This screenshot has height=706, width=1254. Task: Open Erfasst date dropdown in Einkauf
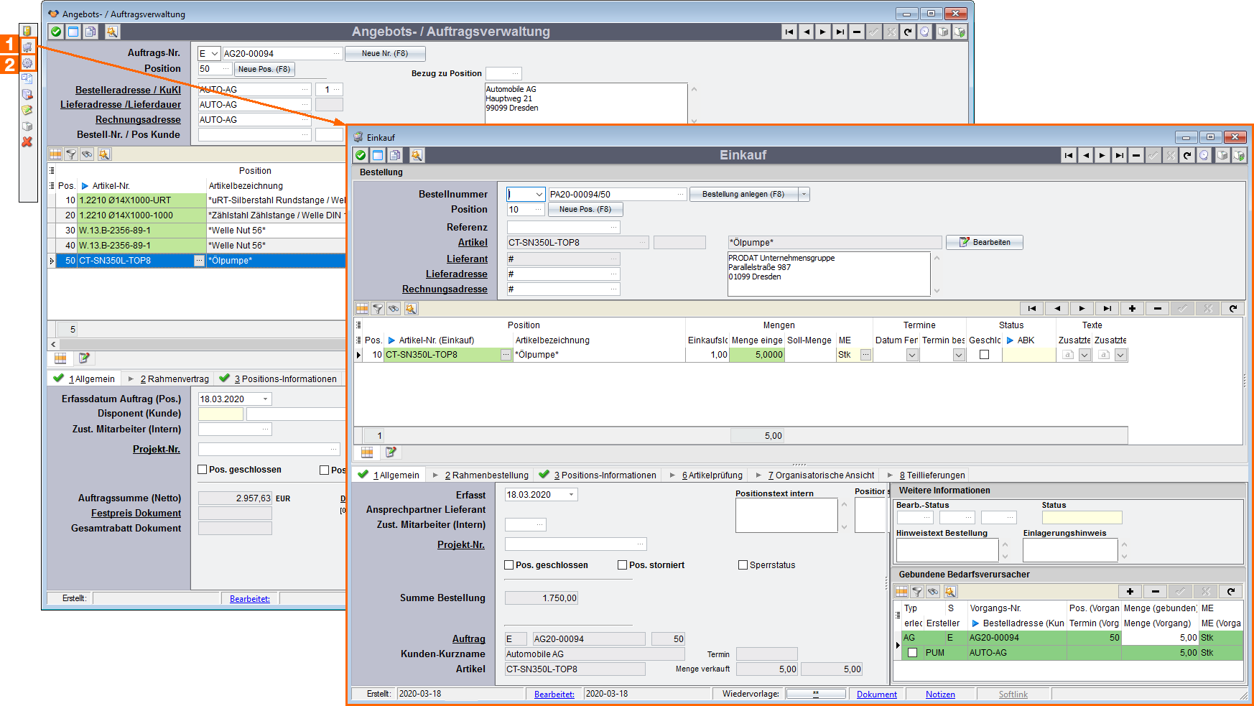pyautogui.click(x=572, y=495)
